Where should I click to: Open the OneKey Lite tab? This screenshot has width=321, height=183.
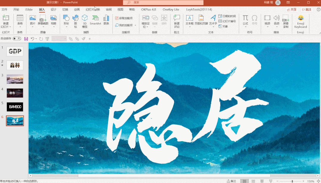(171, 10)
